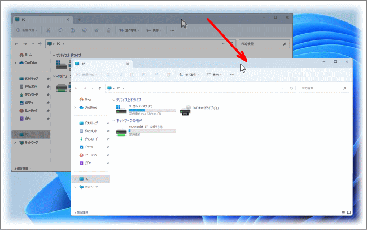Click Local Disk (C:) capacity bar
Screen dimensions: 367x230
coord(152,110)
